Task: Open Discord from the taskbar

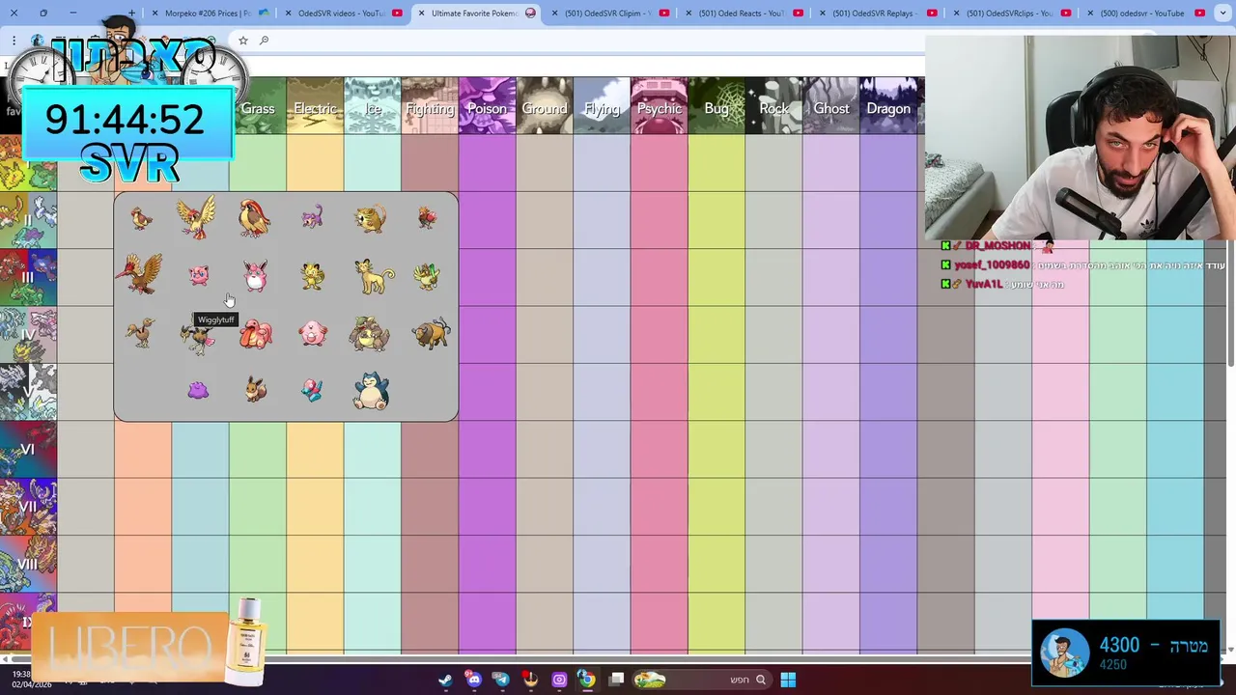Action: (473, 680)
